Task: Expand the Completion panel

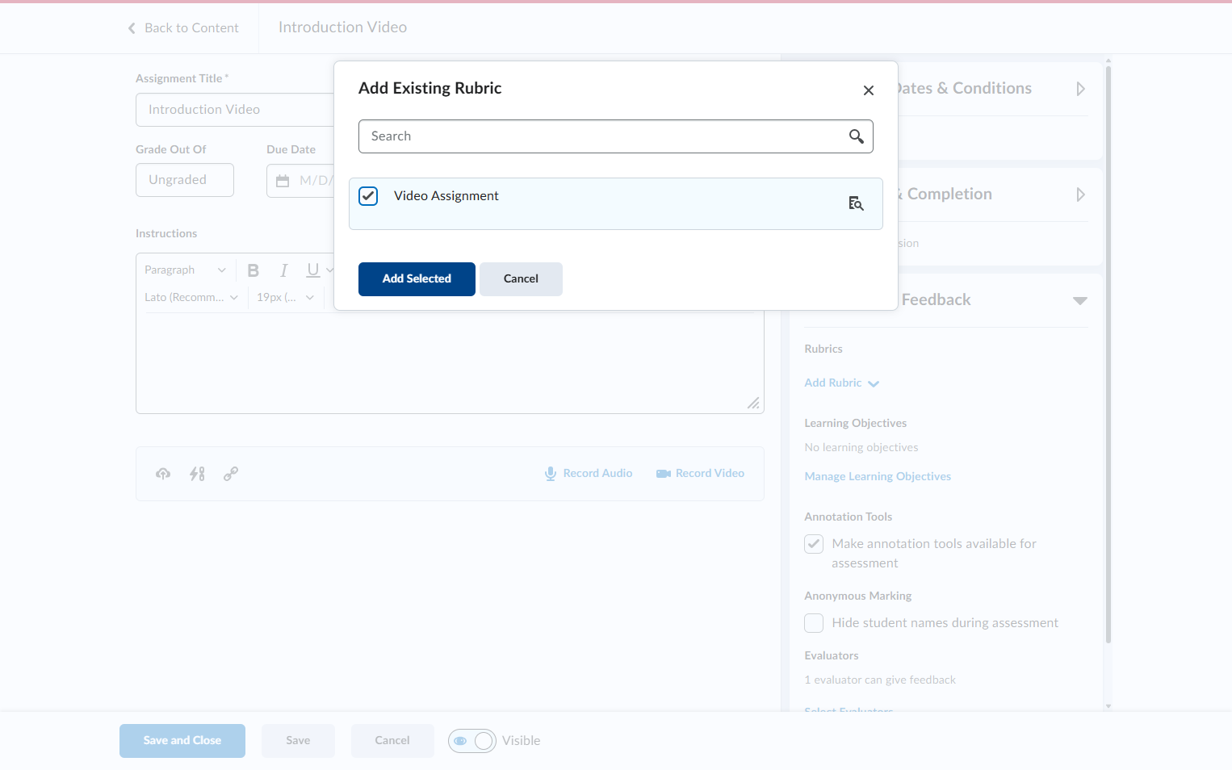Action: 1081,195
